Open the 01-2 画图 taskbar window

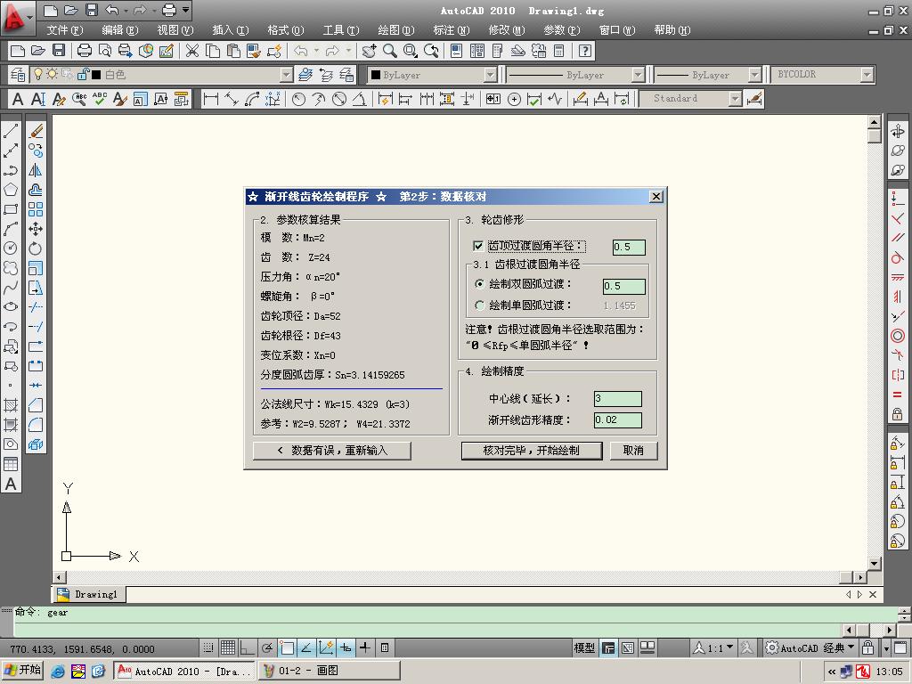330,671
